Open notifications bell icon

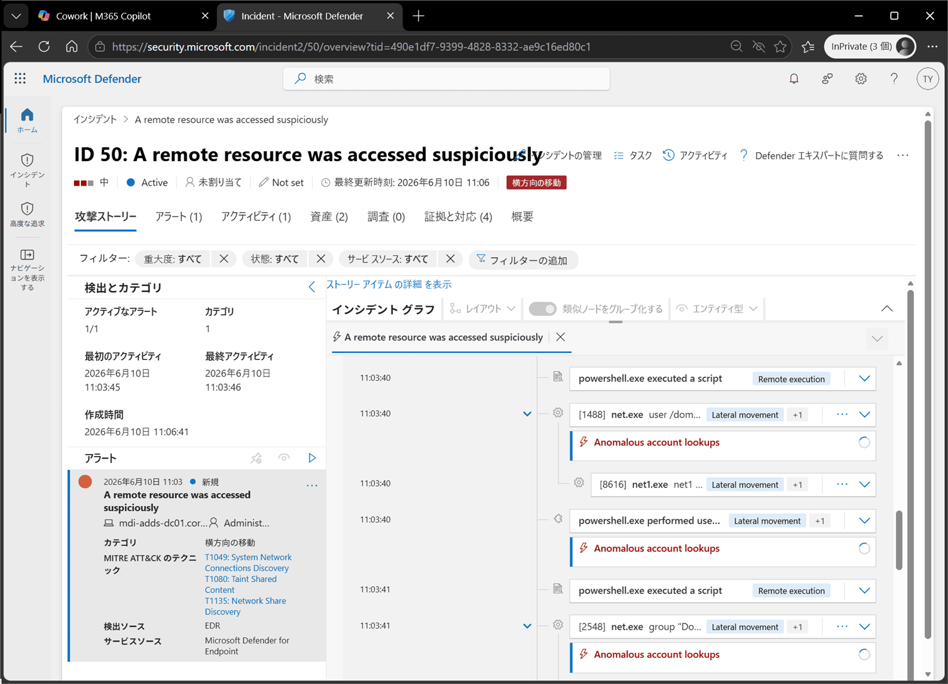coord(794,79)
